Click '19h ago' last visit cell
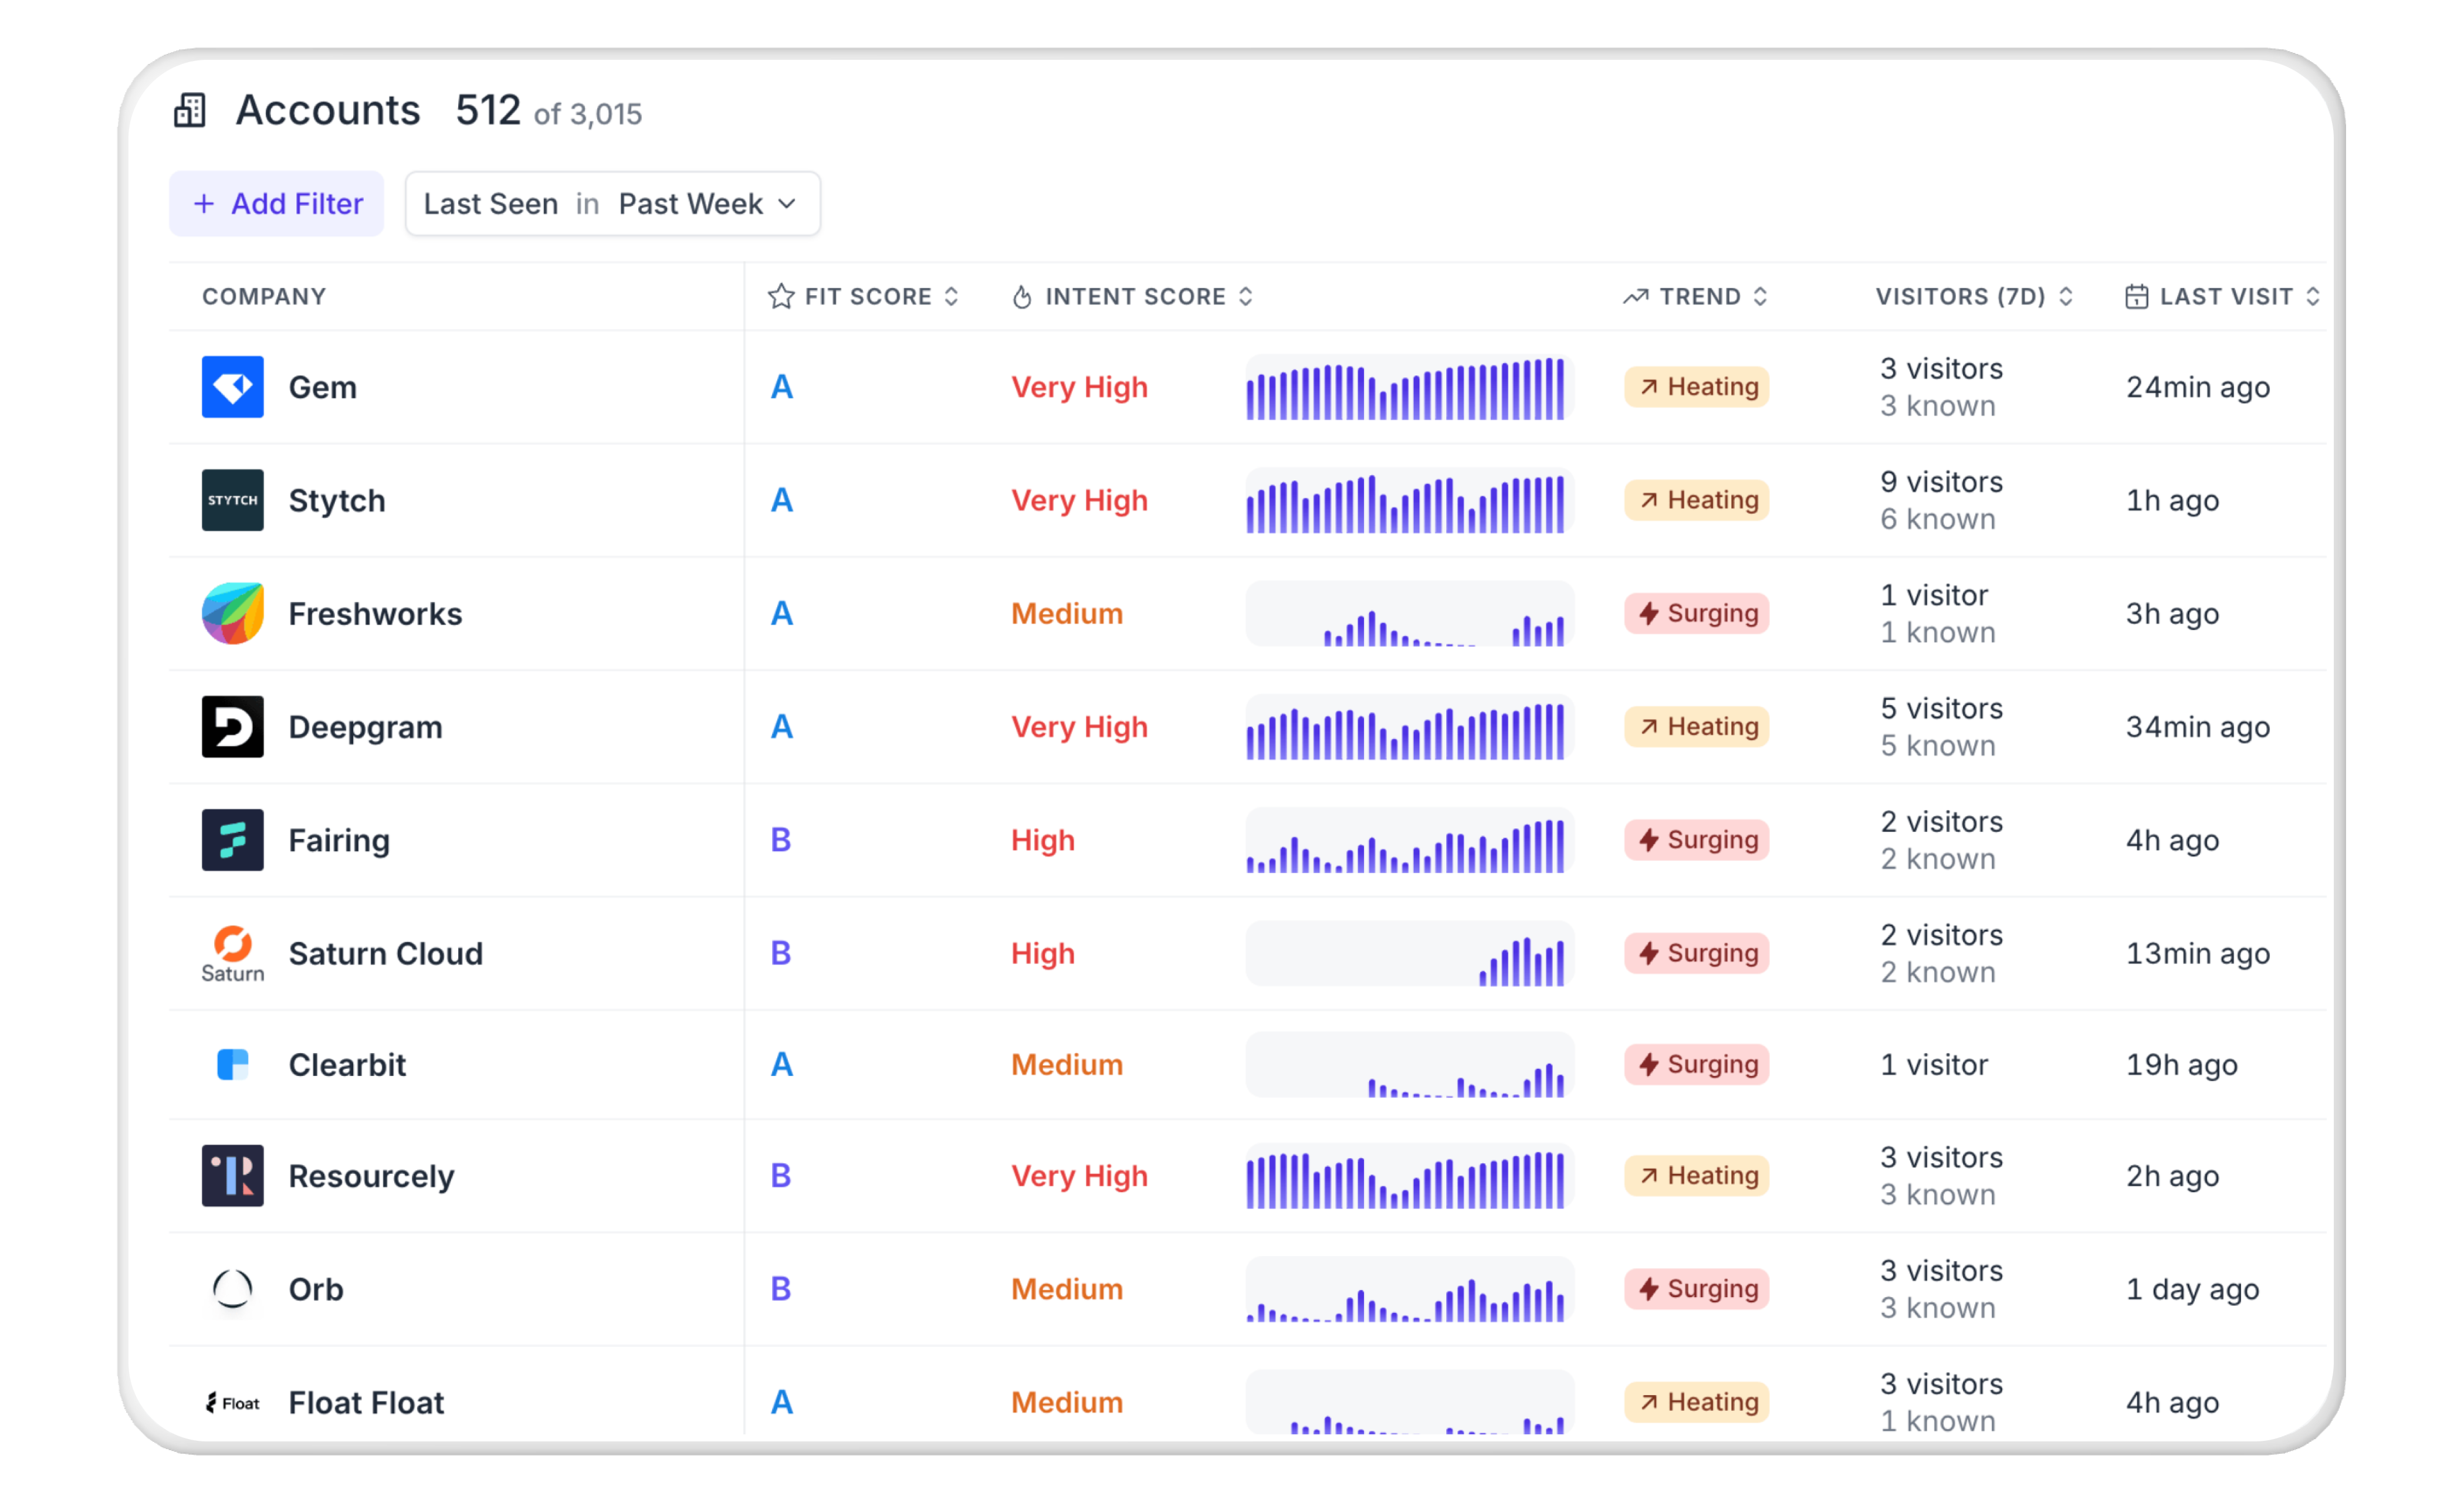 pyautogui.click(x=2182, y=1065)
